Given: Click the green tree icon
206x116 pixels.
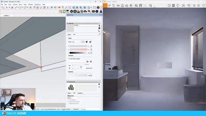Looking at the screenshot, I should point(75,12).
